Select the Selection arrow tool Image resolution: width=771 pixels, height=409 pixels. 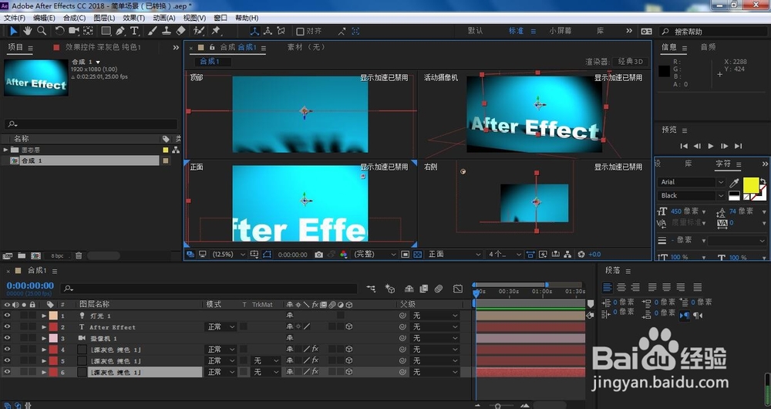click(13, 31)
